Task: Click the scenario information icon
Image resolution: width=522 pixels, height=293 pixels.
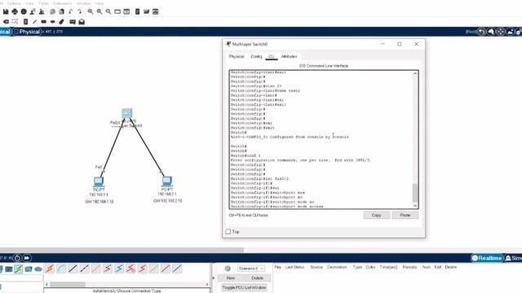Action: pyautogui.click(x=228, y=269)
